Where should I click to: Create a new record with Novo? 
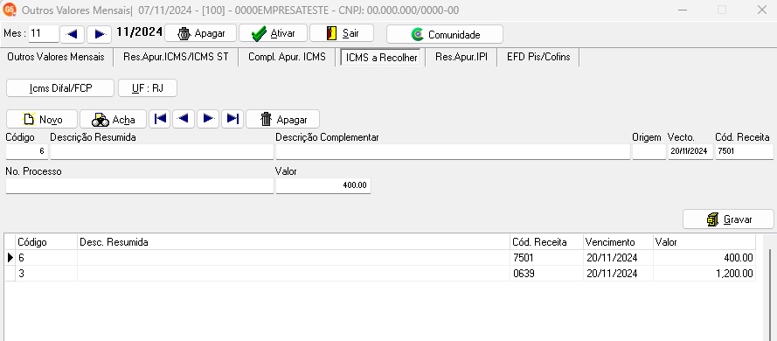coord(42,119)
